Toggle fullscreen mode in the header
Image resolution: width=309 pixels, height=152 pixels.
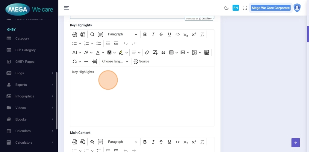coord(245,8)
